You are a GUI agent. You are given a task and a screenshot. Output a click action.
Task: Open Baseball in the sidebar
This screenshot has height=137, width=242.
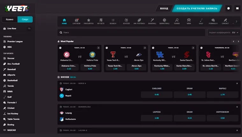click(11, 69)
